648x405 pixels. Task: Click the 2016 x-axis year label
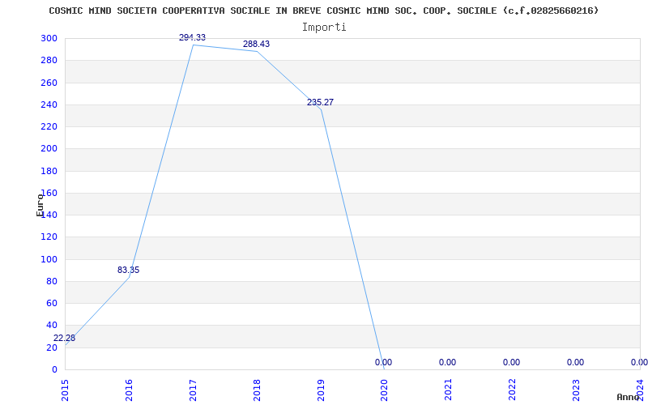point(129,390)
